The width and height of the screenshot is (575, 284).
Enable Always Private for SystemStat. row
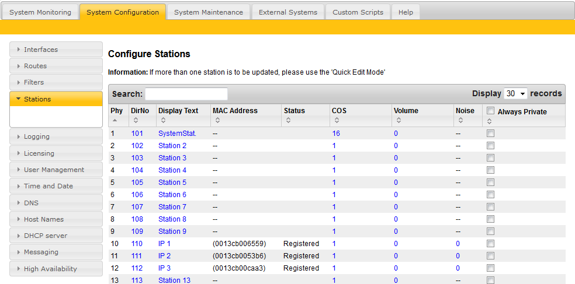(491, 134)
